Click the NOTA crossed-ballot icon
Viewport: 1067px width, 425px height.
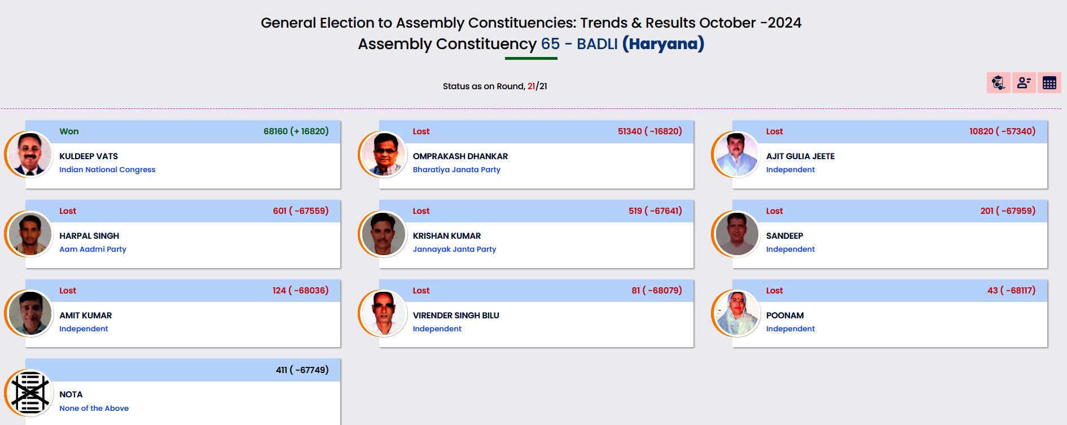[x=30, y=392]
